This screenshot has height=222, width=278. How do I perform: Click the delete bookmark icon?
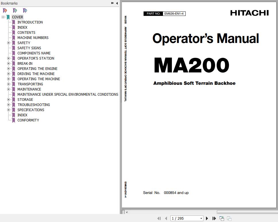(x=5, y=11)
